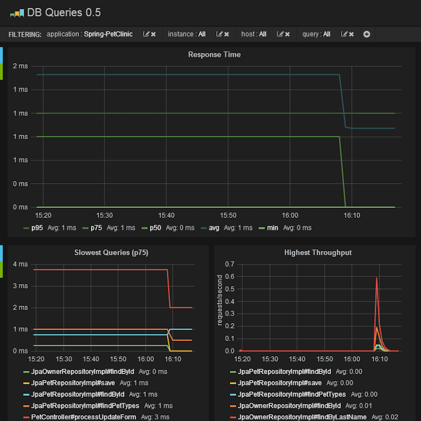Toggle the avg series in legend
421x421 pixels.
pyautogui.click(x=214, y=228)
